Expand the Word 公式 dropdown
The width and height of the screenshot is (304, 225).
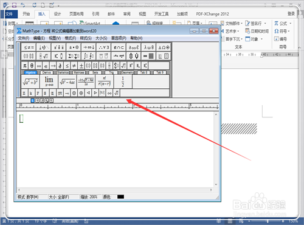tap(290, 24)
